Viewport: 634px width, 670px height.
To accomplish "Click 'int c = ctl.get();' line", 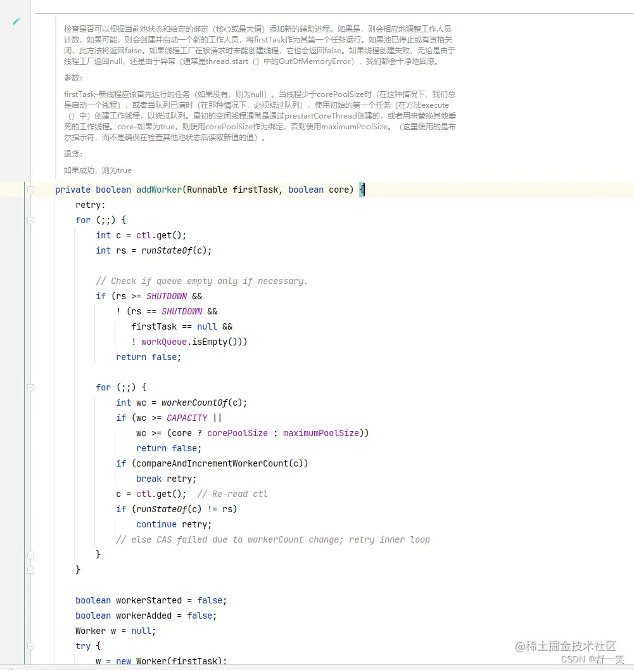I will (x=141, y=235).
